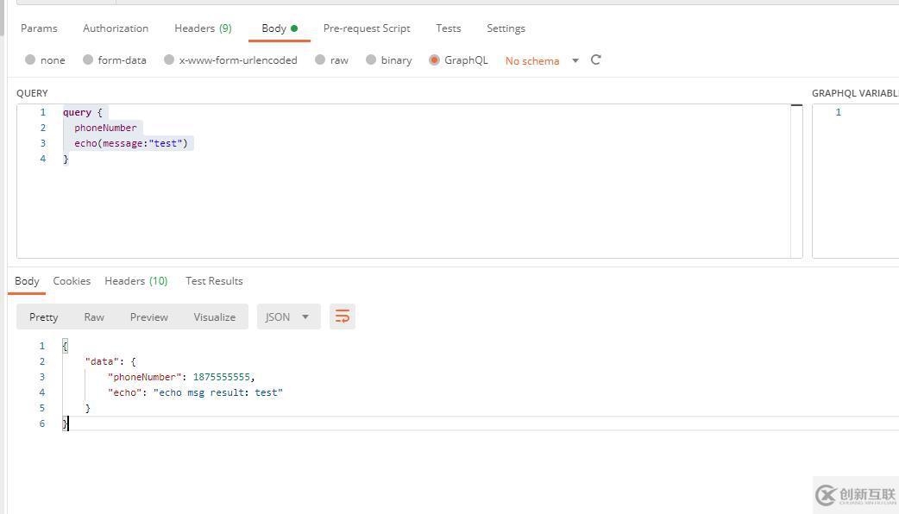
Task: Open the JSON format dropdown
Action: 288,317
